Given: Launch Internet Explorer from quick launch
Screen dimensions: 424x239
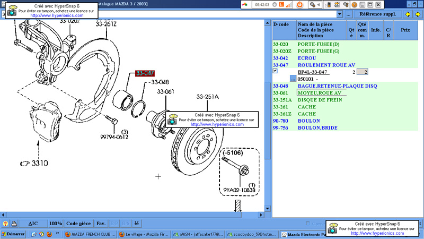Looking at the screenshot, I should [x=33, y=234].
